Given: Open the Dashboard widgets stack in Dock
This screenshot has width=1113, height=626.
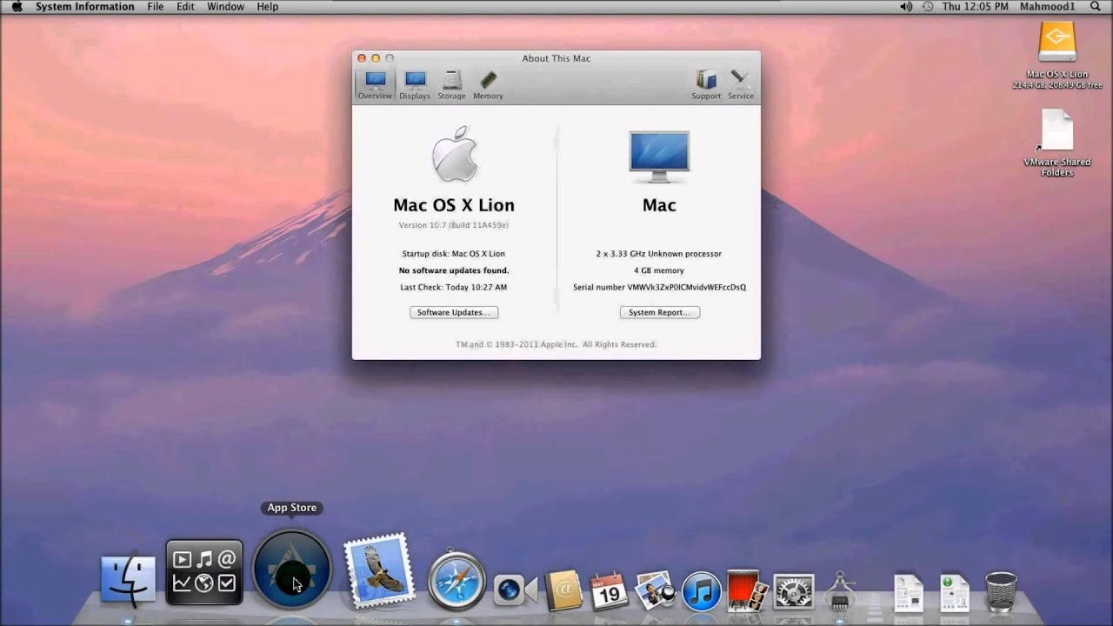Looking at the screenshot, I should coord(204,572).
